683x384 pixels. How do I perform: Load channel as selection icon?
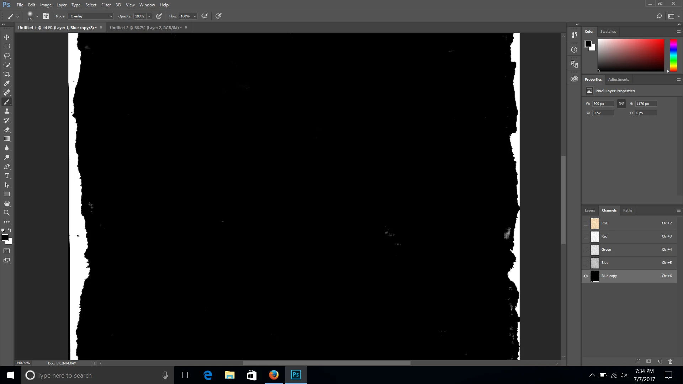(639, 362)
